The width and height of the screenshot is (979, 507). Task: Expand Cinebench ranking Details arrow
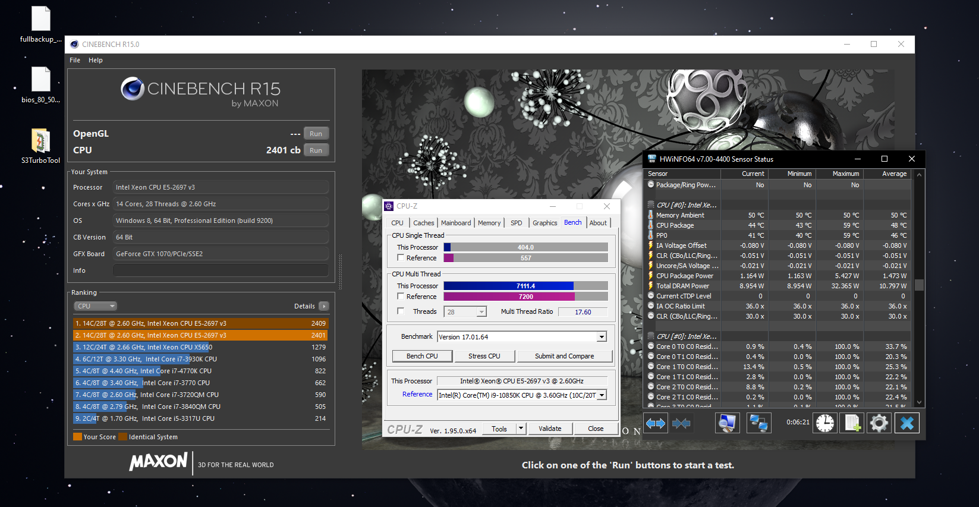point(323,306)
